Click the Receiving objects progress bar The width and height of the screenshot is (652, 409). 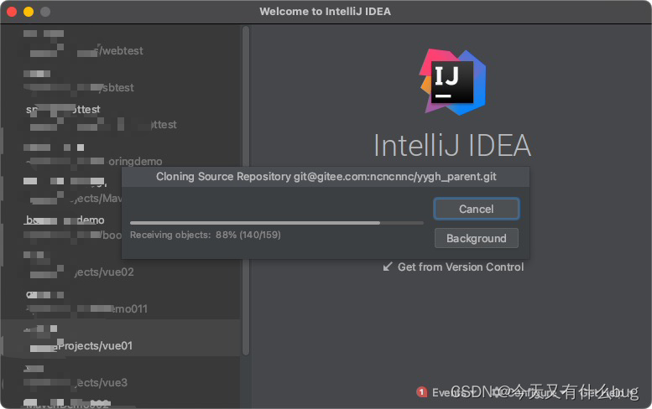tap(277, 223)
